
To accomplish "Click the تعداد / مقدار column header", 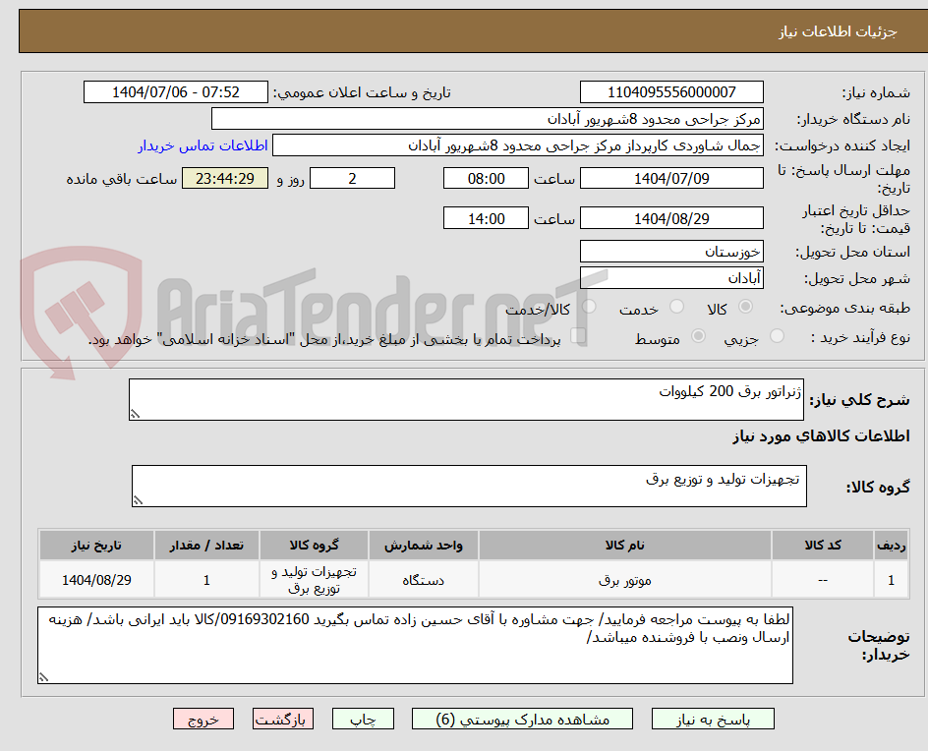I will (x=206, y=545).
